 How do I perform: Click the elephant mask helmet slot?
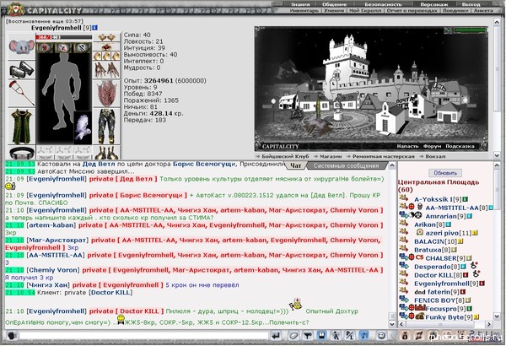tap(22, 46)
